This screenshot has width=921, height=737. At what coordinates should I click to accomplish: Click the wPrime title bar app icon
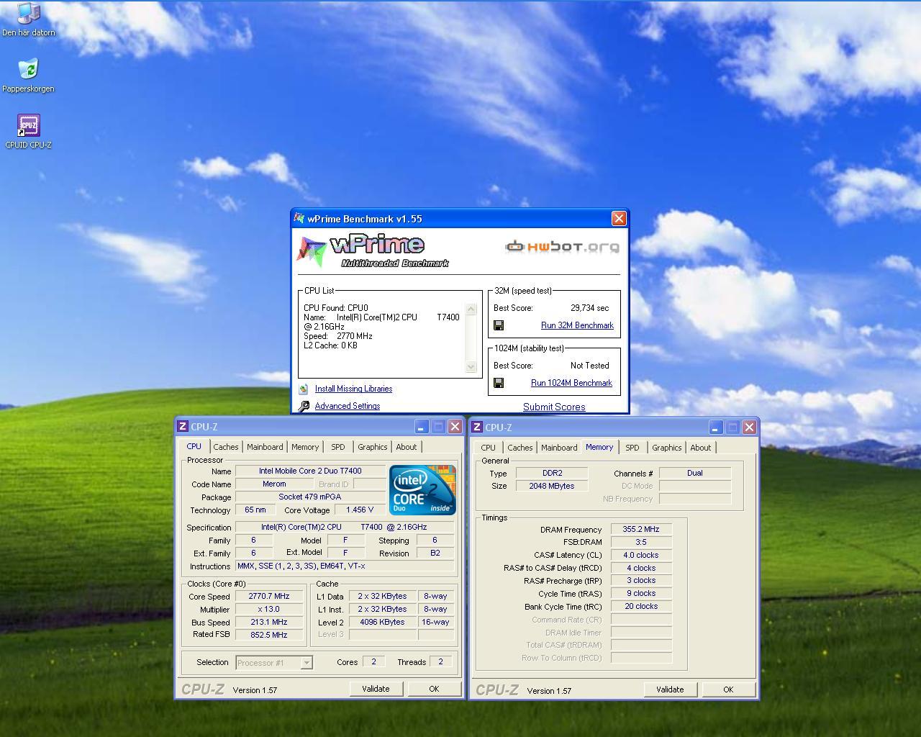click(299, 219)
